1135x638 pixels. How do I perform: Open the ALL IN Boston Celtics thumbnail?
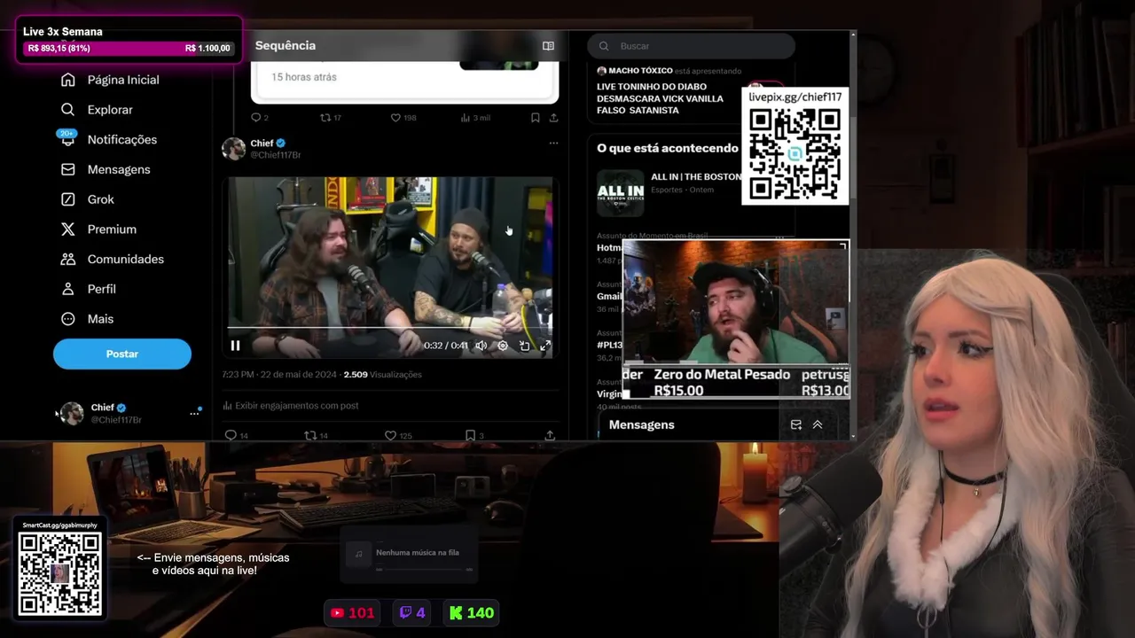tap(620, 192)
